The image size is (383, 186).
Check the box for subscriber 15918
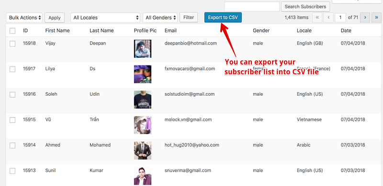[x=12, y=44]
